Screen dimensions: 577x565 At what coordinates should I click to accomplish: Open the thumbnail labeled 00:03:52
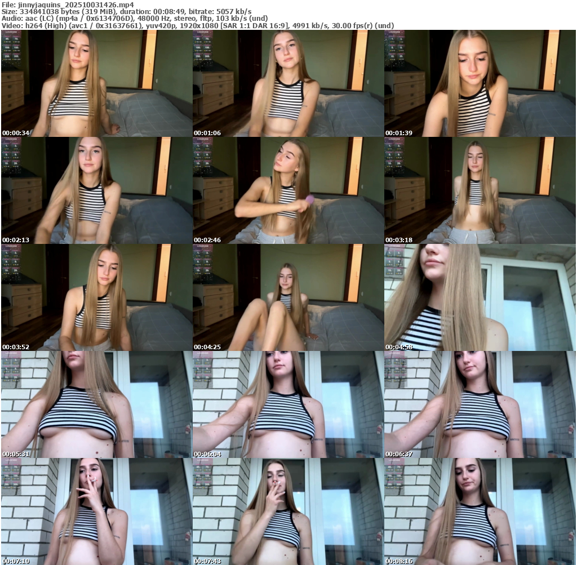[x=96, y=297]
